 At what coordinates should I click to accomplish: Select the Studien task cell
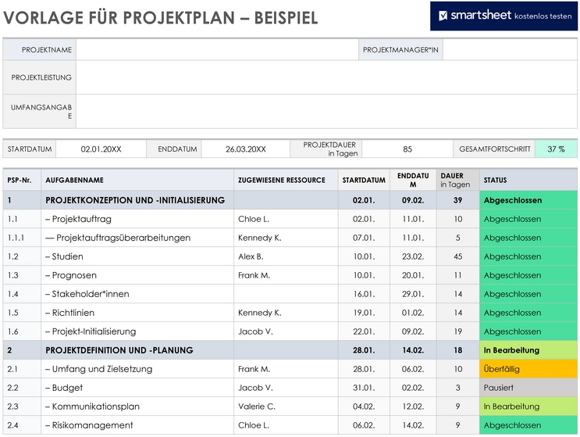pyautogui.click(x=137, y=256)
